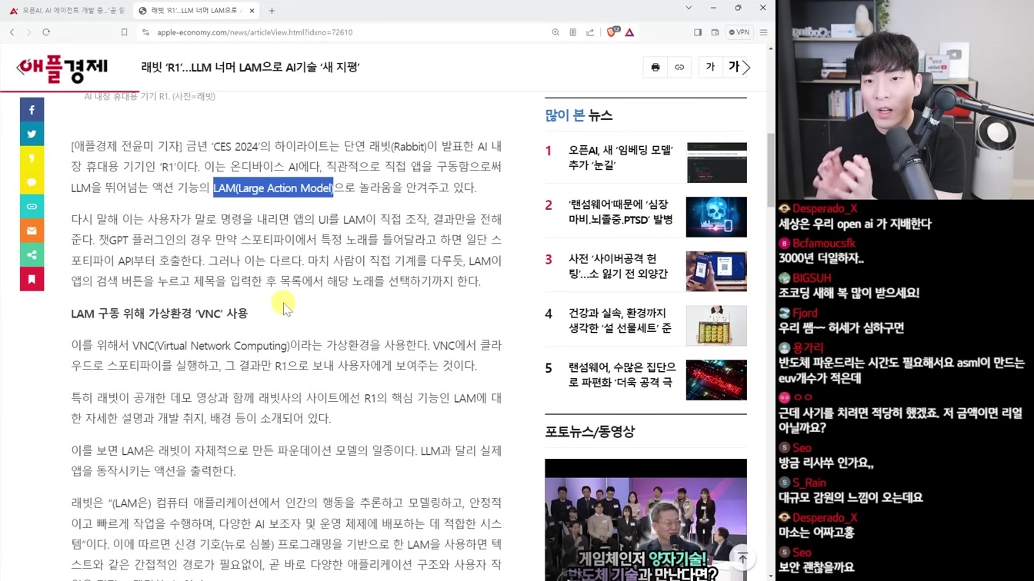Click highlighted text LAM(Large Action Model)
Image resolution: width=1034 pixels, height=581 pixels.
[x=273, y=188]
